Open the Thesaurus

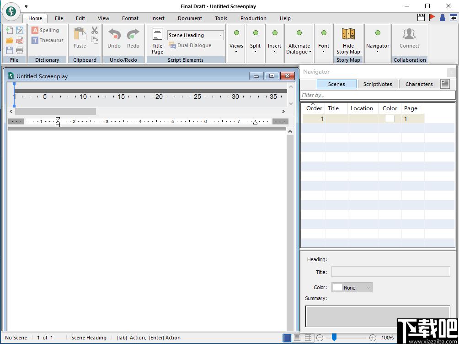(48, 40)
